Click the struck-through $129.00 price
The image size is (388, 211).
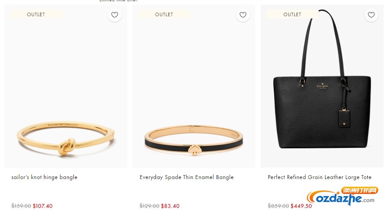pos(149,206)
